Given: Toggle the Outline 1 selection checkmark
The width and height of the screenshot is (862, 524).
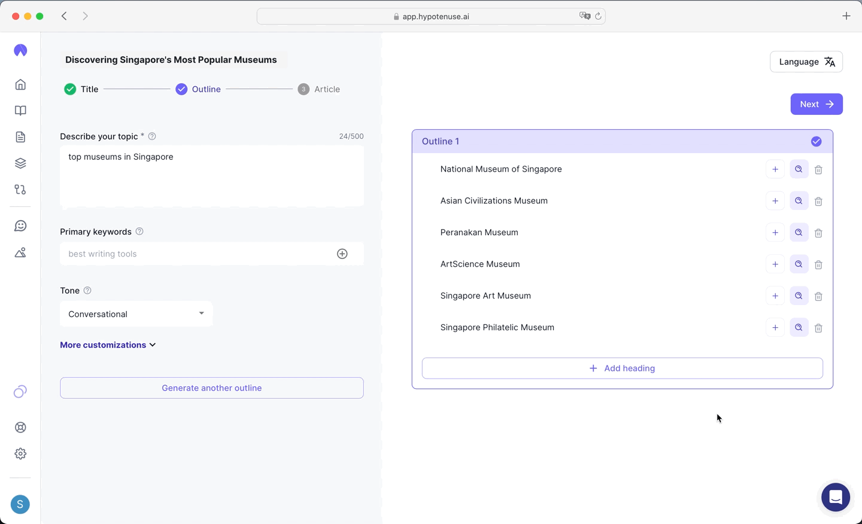Looking at the screenshot, I should (816, 142).
